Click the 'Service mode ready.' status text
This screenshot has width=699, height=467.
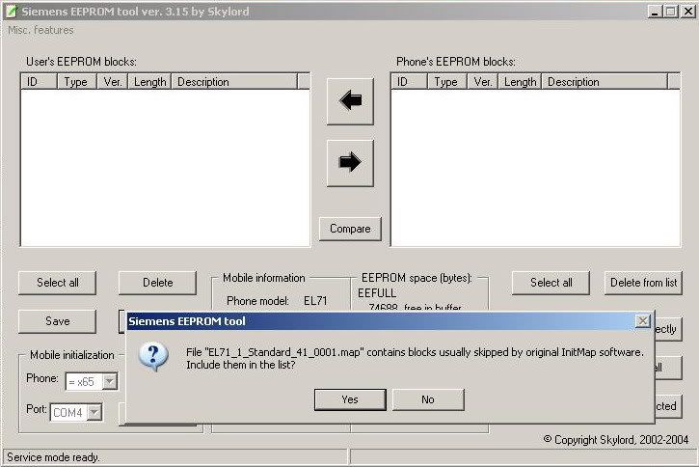(x=53, y=457)
